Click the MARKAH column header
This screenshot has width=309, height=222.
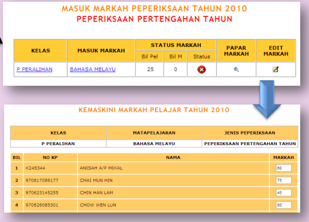point(284,157)
